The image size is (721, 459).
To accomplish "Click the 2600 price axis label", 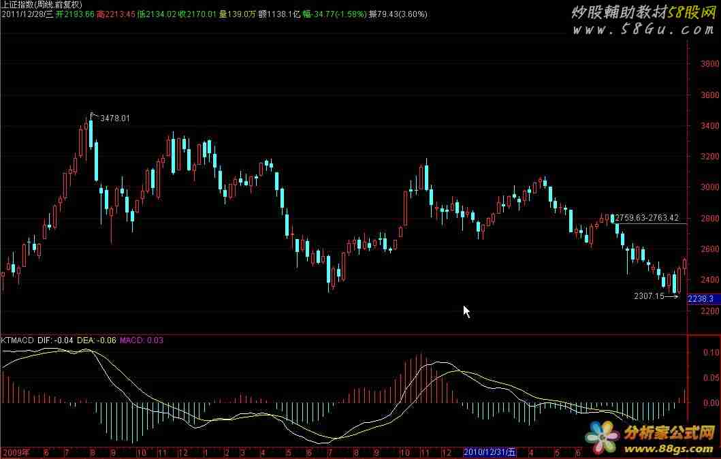I will point(710,249).
